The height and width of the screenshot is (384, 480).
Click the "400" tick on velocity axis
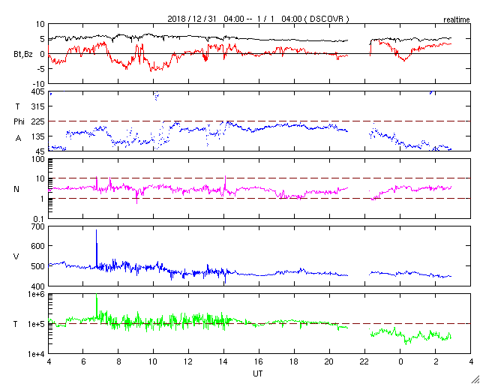click(39, 286)
